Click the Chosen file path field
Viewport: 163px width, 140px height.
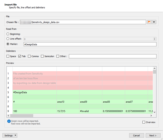83,22
